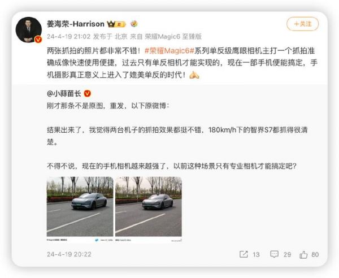Click the crown membership badge icon

[116, 24]
